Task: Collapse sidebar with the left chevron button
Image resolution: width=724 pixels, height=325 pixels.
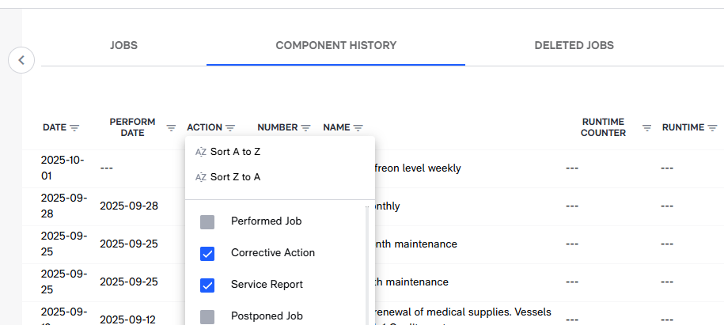Action: pyautogui.click(x=21, y=59)
